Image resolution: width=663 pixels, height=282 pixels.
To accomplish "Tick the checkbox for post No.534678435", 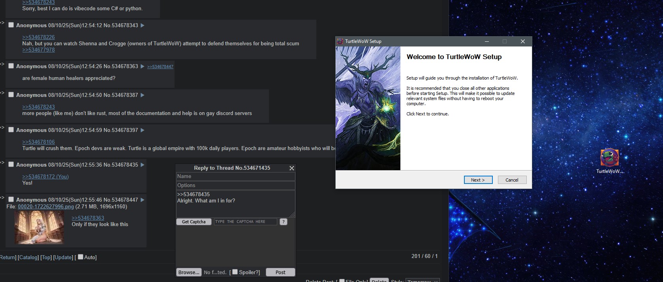I will [11, 164].
